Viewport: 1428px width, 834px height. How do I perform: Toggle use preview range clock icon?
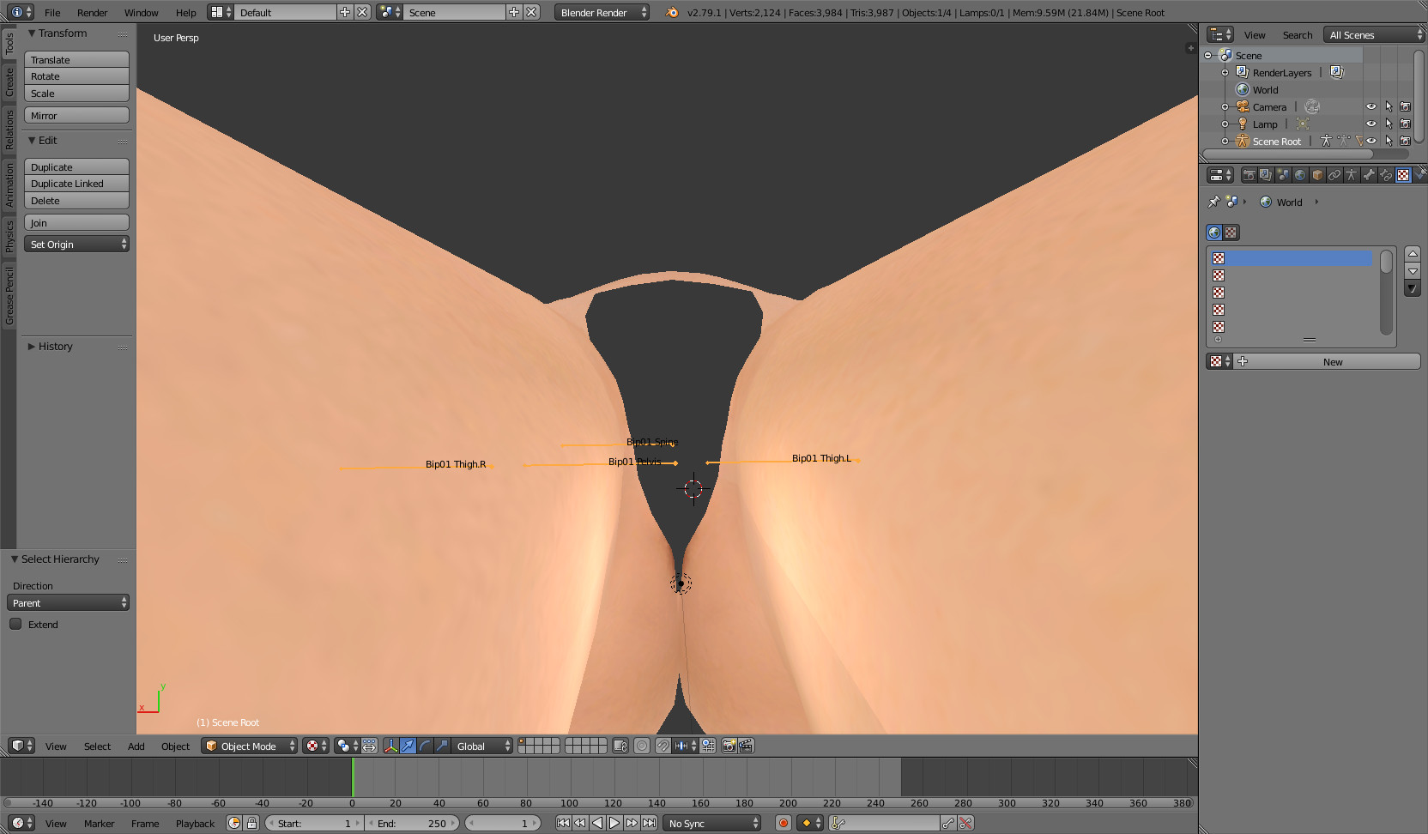pyautogui.click(x=234, y=823)
